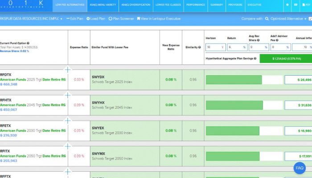This screenshot has height=178, width=312.
Task: Expand the row above RFITX using plus
Action: [x=68, y=146]
